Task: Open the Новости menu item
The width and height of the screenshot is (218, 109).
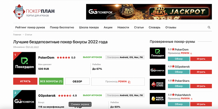Action: click(x=123, y=28)
